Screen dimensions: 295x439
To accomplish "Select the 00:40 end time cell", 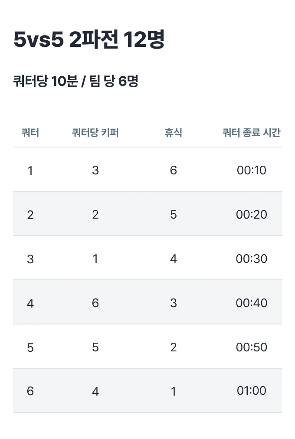I will point(252,303).
